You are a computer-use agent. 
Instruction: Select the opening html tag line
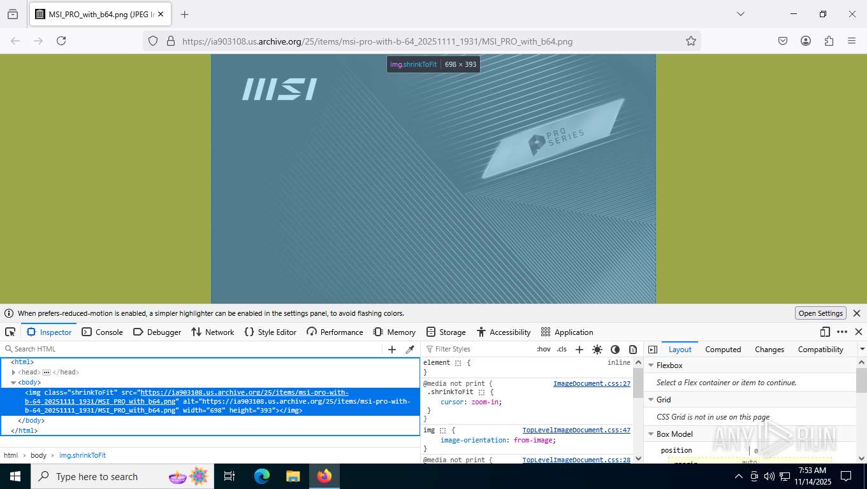[x=22, y=362]
